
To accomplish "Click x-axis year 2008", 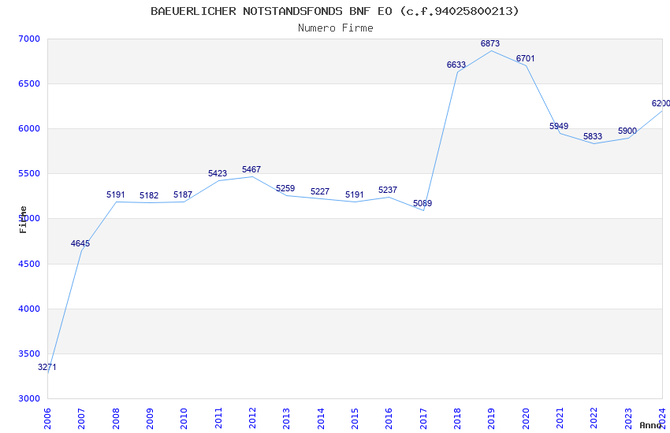I will click(116, 419).
